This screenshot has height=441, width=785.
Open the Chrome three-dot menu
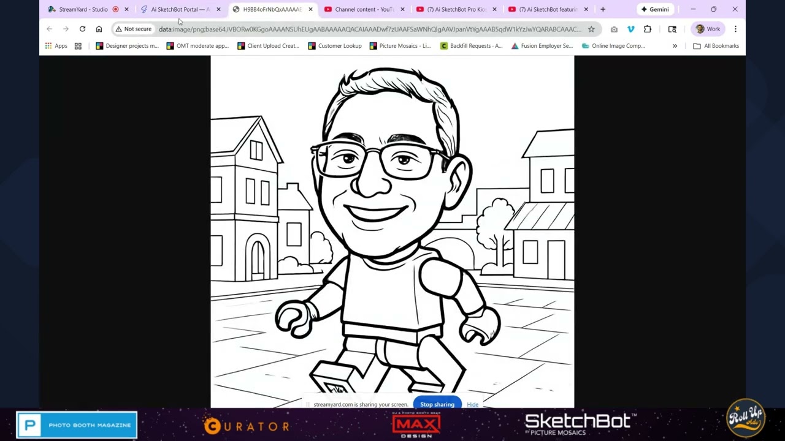tap(735, 29)
